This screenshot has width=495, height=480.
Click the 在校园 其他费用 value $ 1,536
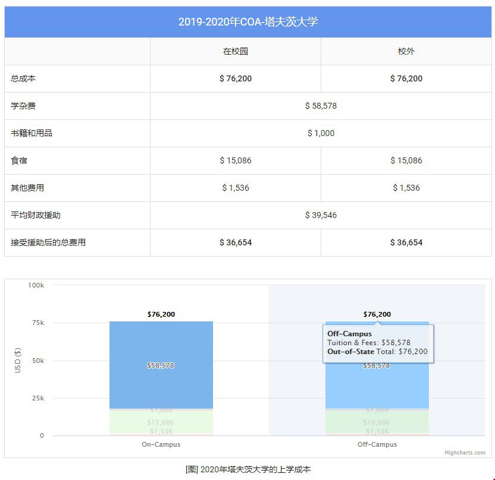coord(236,188)
